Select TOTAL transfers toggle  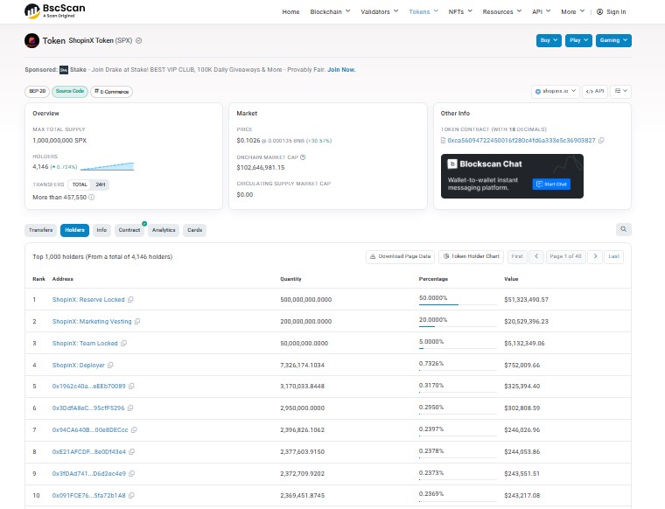[x=80, y=185]
